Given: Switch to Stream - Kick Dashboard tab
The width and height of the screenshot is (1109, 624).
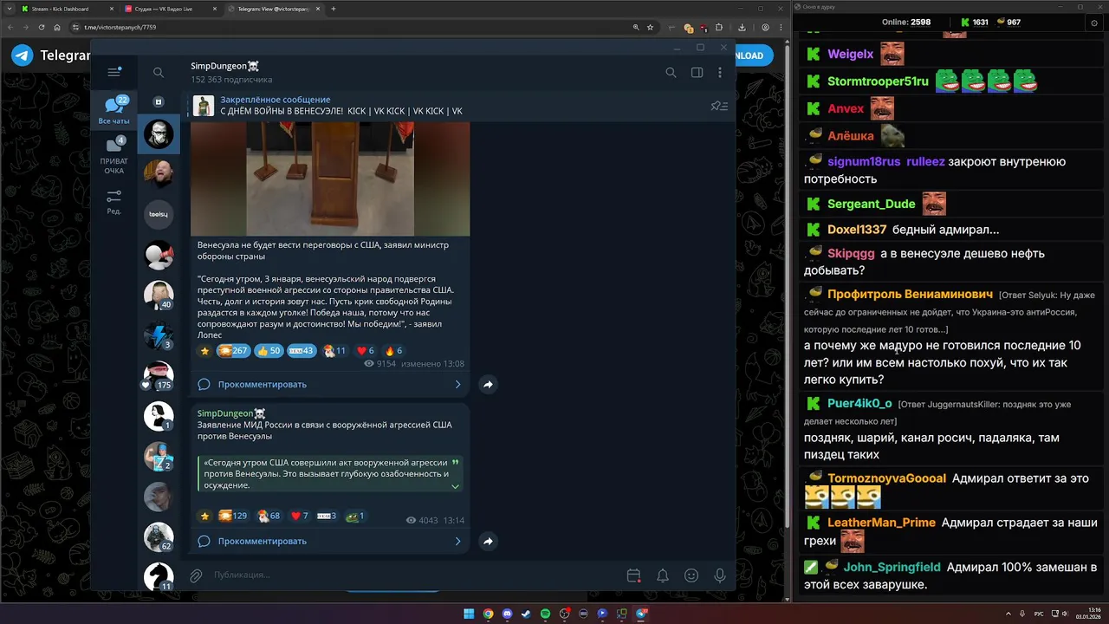Looking at the screenshot, I should [66, 9].
